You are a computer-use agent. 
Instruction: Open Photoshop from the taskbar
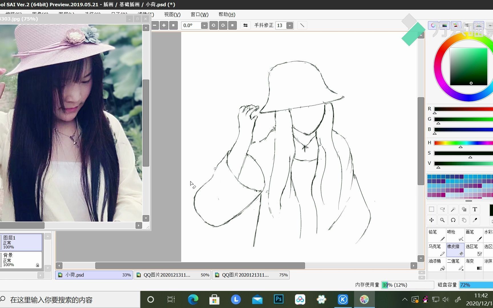tap(278, 299)
